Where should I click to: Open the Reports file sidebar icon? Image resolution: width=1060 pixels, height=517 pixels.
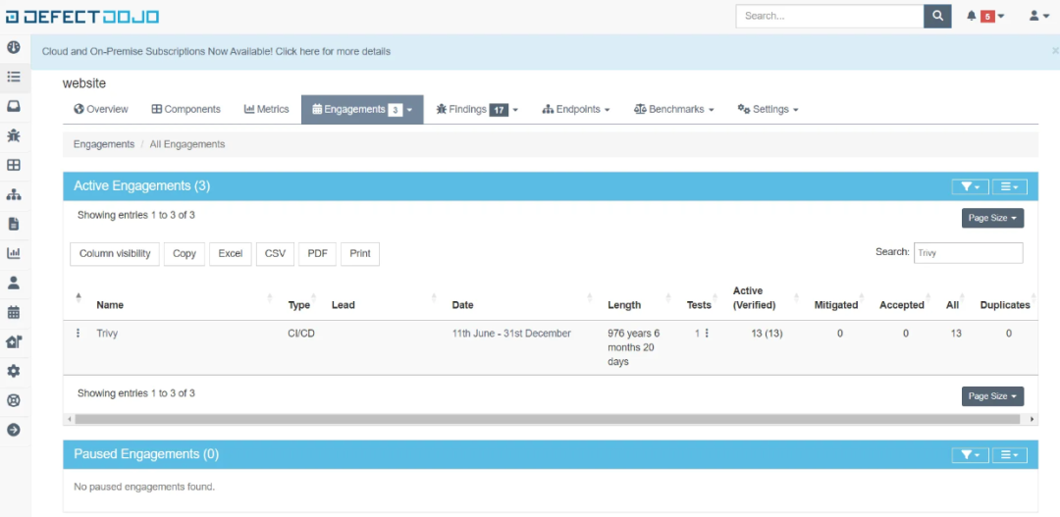[x=14, y=224]
